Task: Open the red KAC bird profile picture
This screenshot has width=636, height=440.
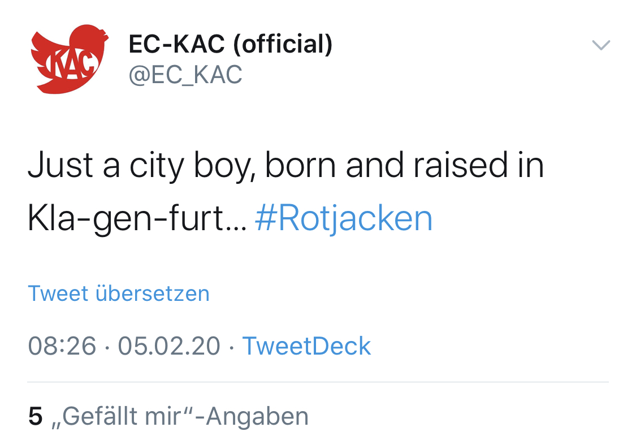Action: click(68, 59)
